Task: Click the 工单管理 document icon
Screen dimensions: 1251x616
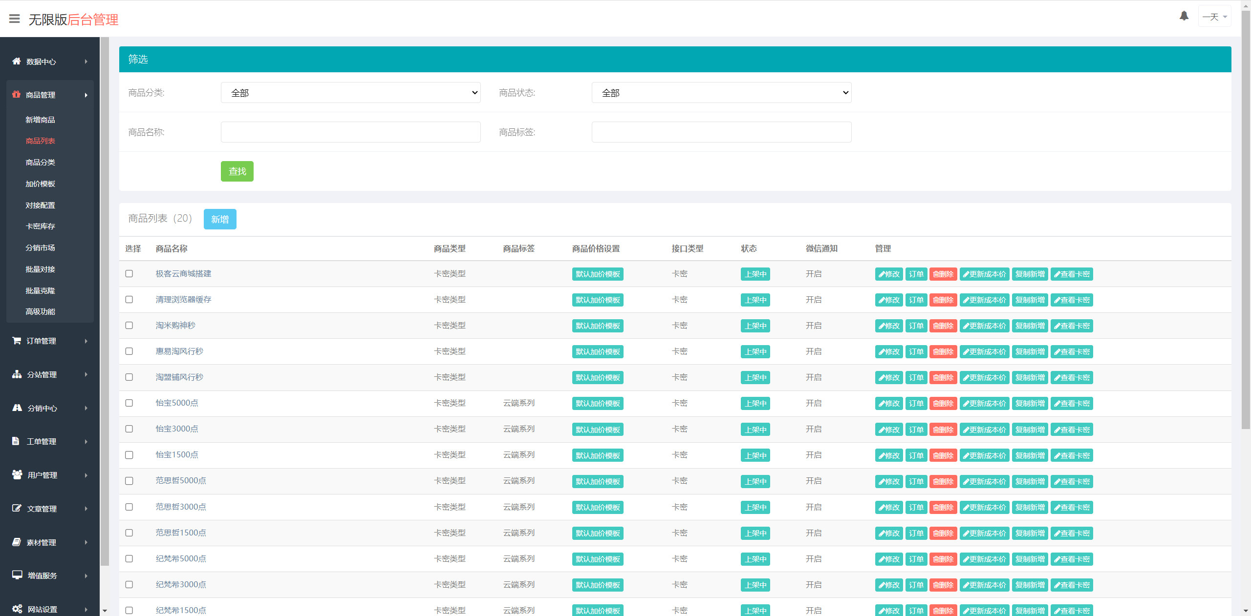Action: (16, 441)
